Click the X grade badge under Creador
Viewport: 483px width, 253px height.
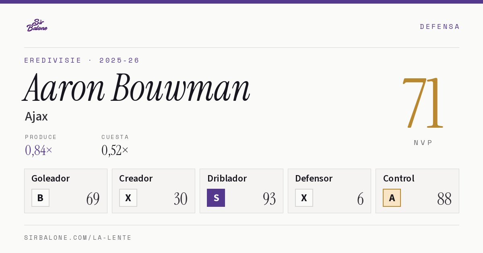(128, 198)
